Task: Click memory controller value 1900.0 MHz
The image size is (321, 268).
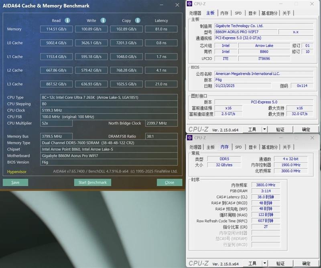Action: click(x=291, y=165)
